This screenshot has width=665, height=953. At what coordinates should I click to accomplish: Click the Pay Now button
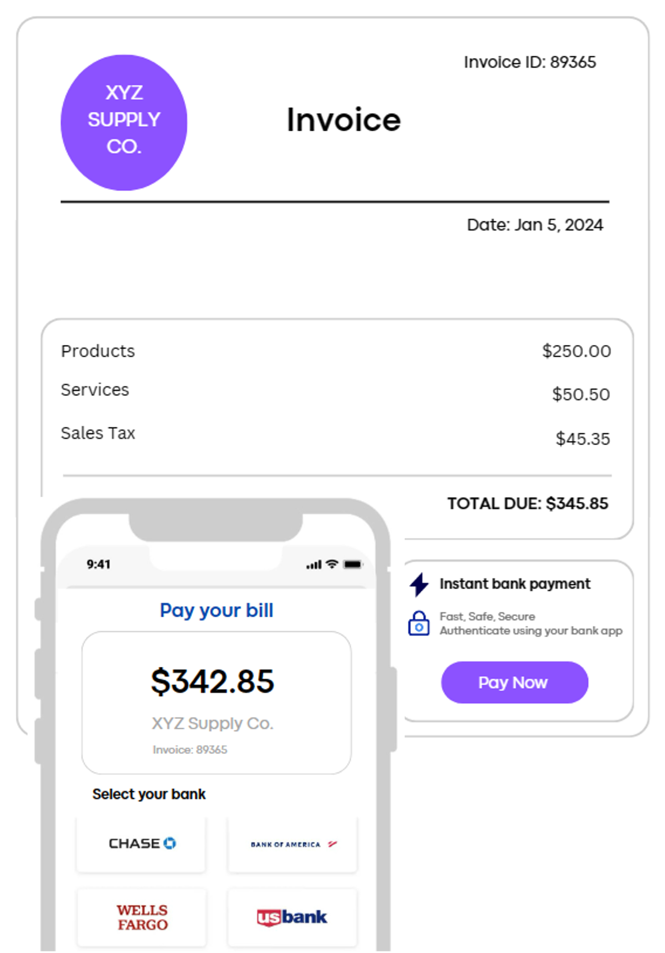coord(514,682)
